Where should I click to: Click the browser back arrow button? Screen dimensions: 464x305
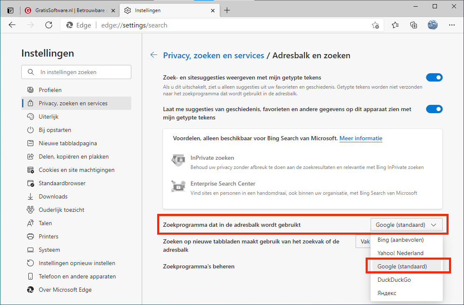click(12, 25)
